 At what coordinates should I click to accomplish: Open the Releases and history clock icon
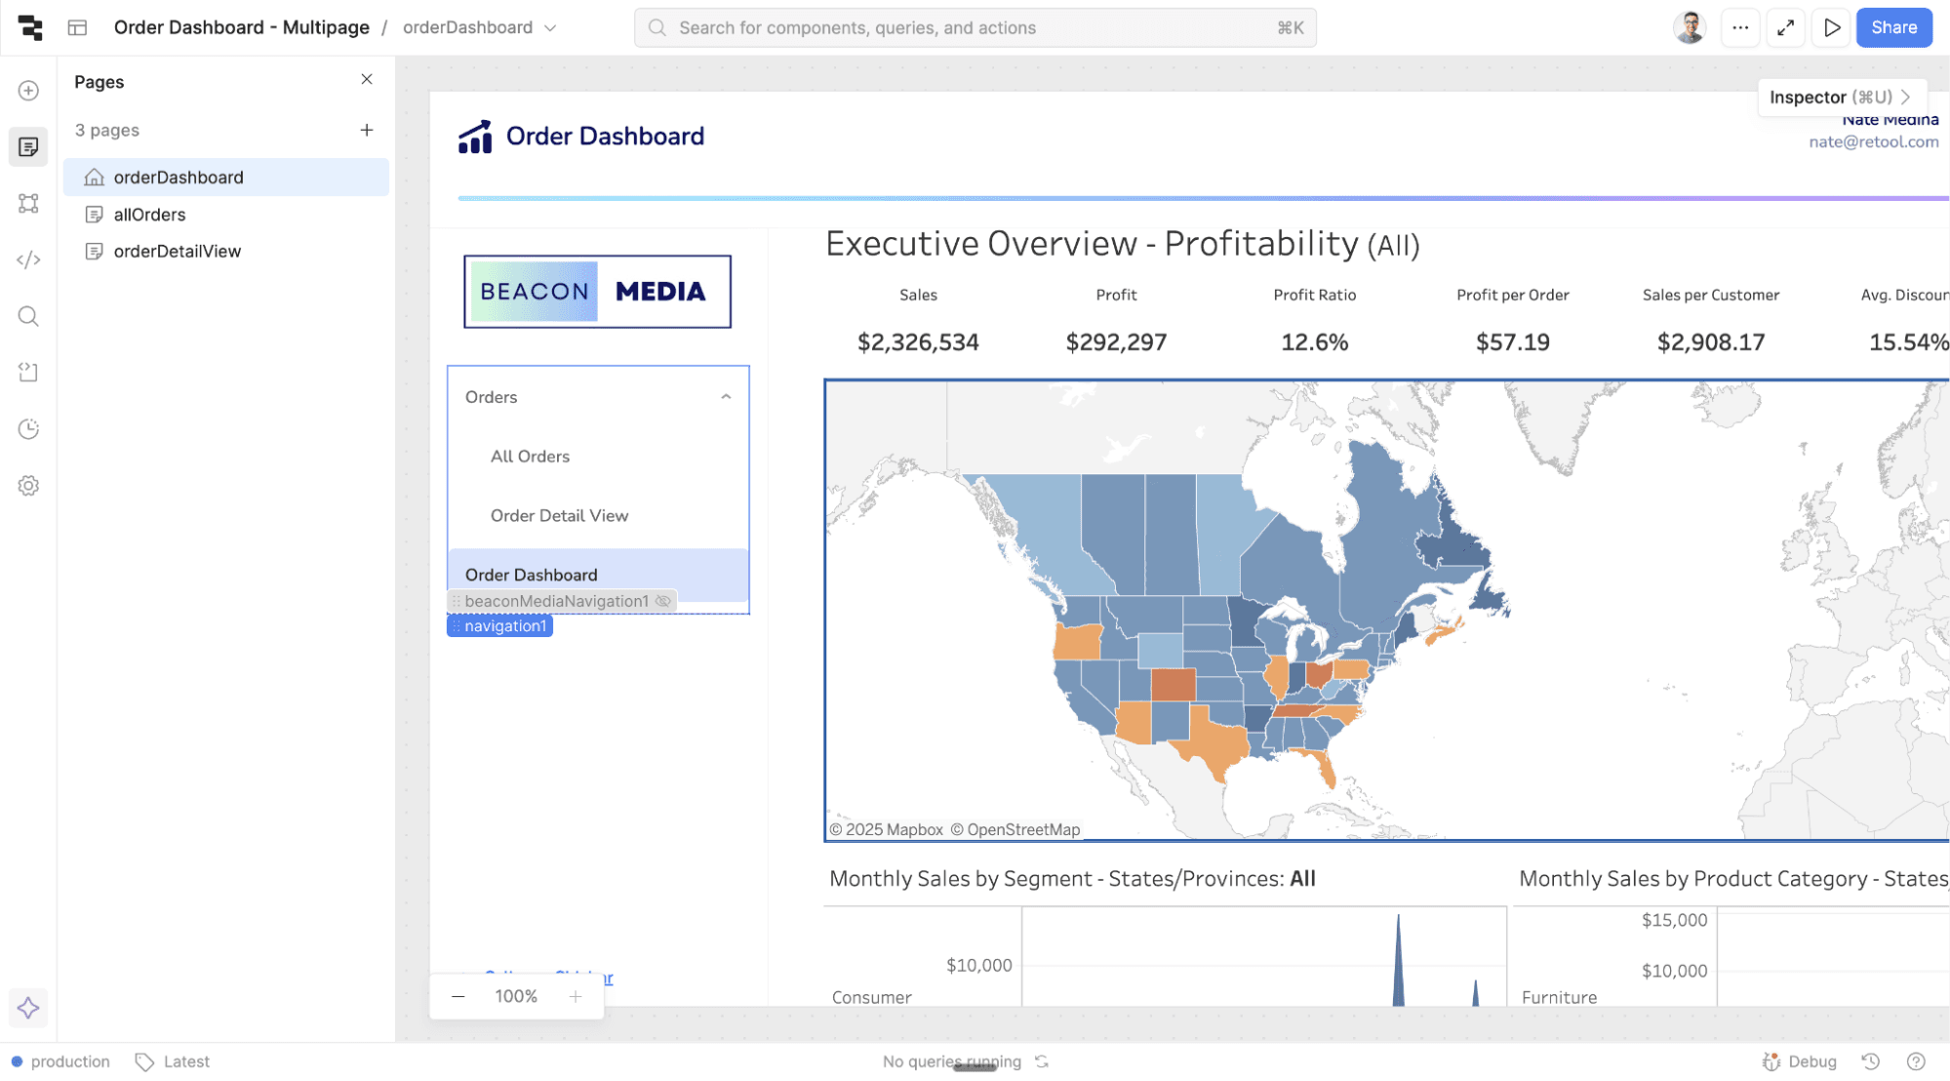click(28, 429)
